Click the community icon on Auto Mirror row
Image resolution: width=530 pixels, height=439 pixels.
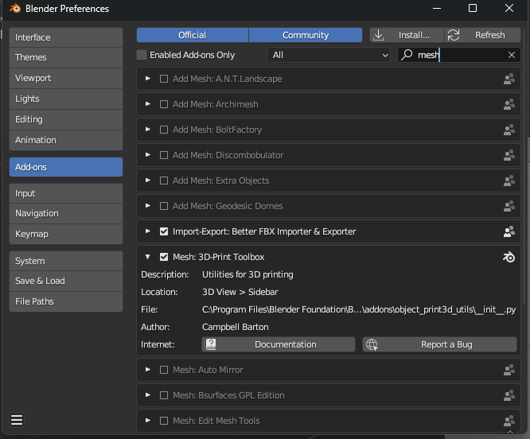[509, 370]
